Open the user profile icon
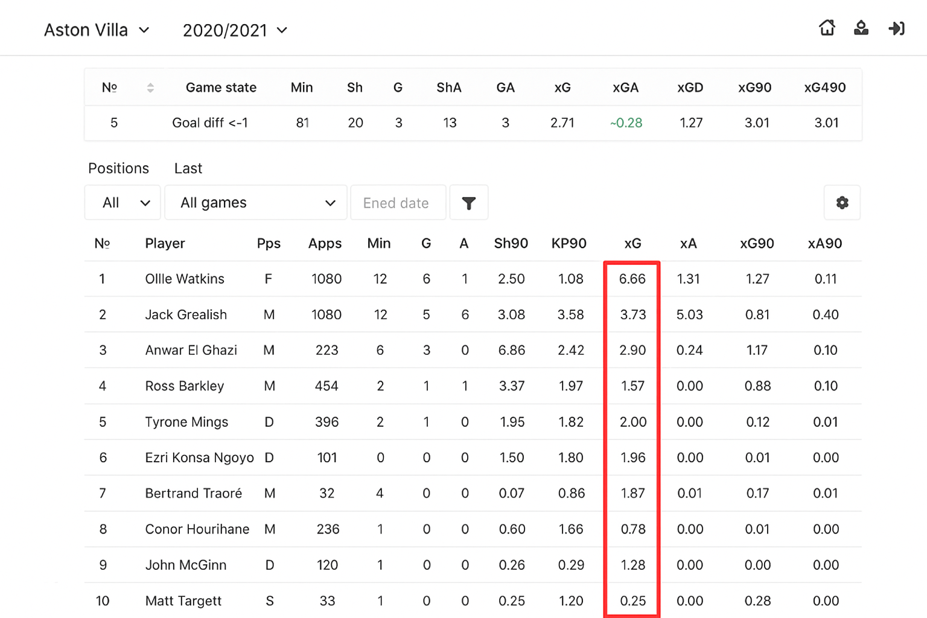Image resolution: width=927 pixels, height=618 pixels. point(861,28)
